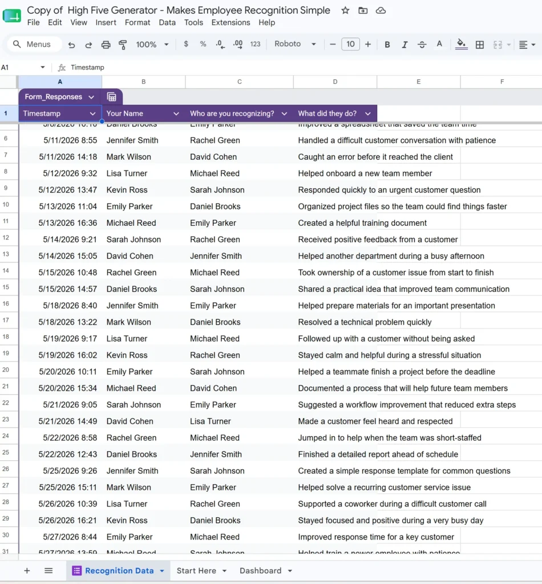The width and height of the screenshot is (542, 584).
Task: Open the View menu
Action: click(x=79, y=22)
